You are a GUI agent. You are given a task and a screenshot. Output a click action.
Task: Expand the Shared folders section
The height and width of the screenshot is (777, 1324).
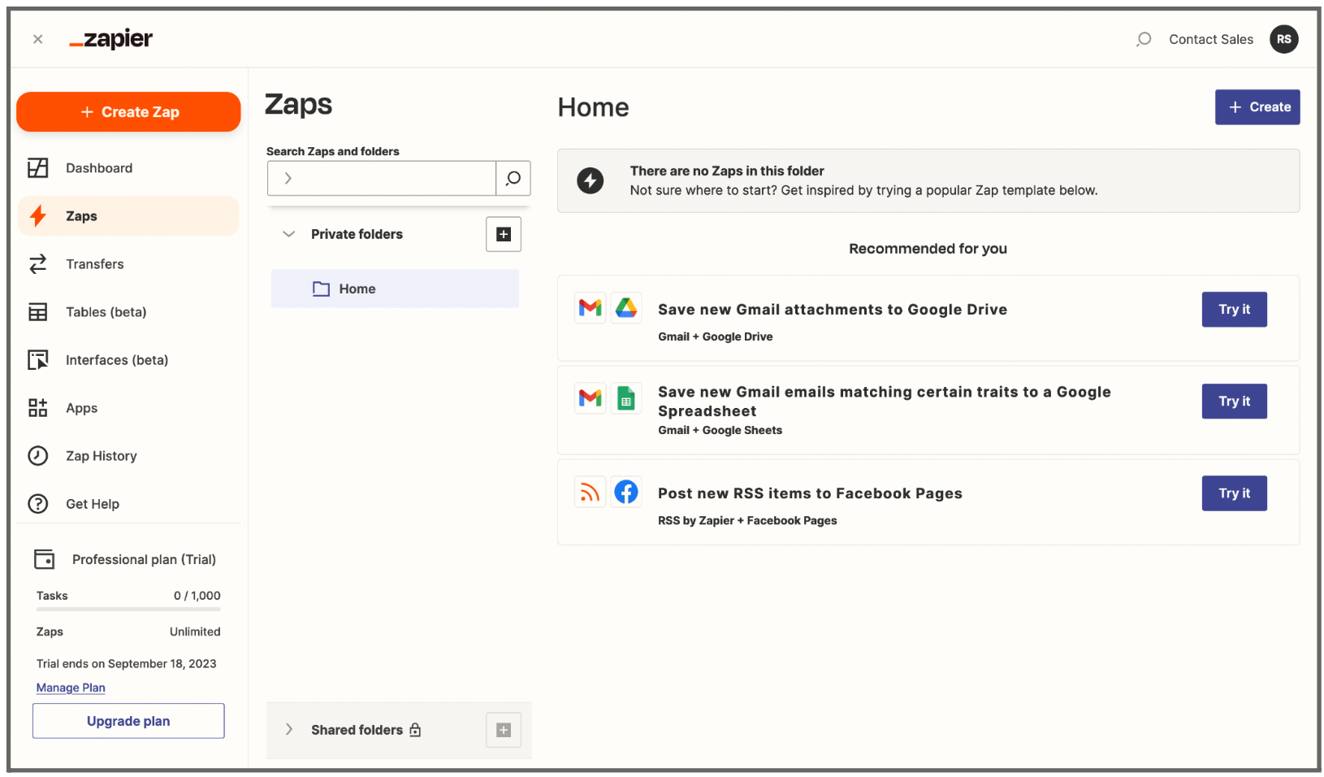288,730
